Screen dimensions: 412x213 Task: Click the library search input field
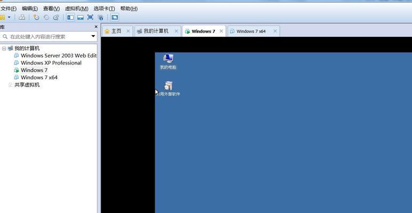coord(49,36)
